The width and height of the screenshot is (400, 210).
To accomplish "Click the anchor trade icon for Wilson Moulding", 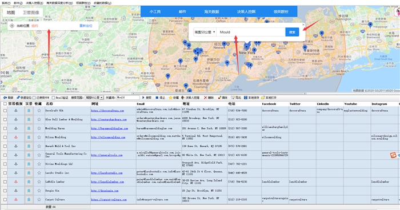I will click(16, 137).
